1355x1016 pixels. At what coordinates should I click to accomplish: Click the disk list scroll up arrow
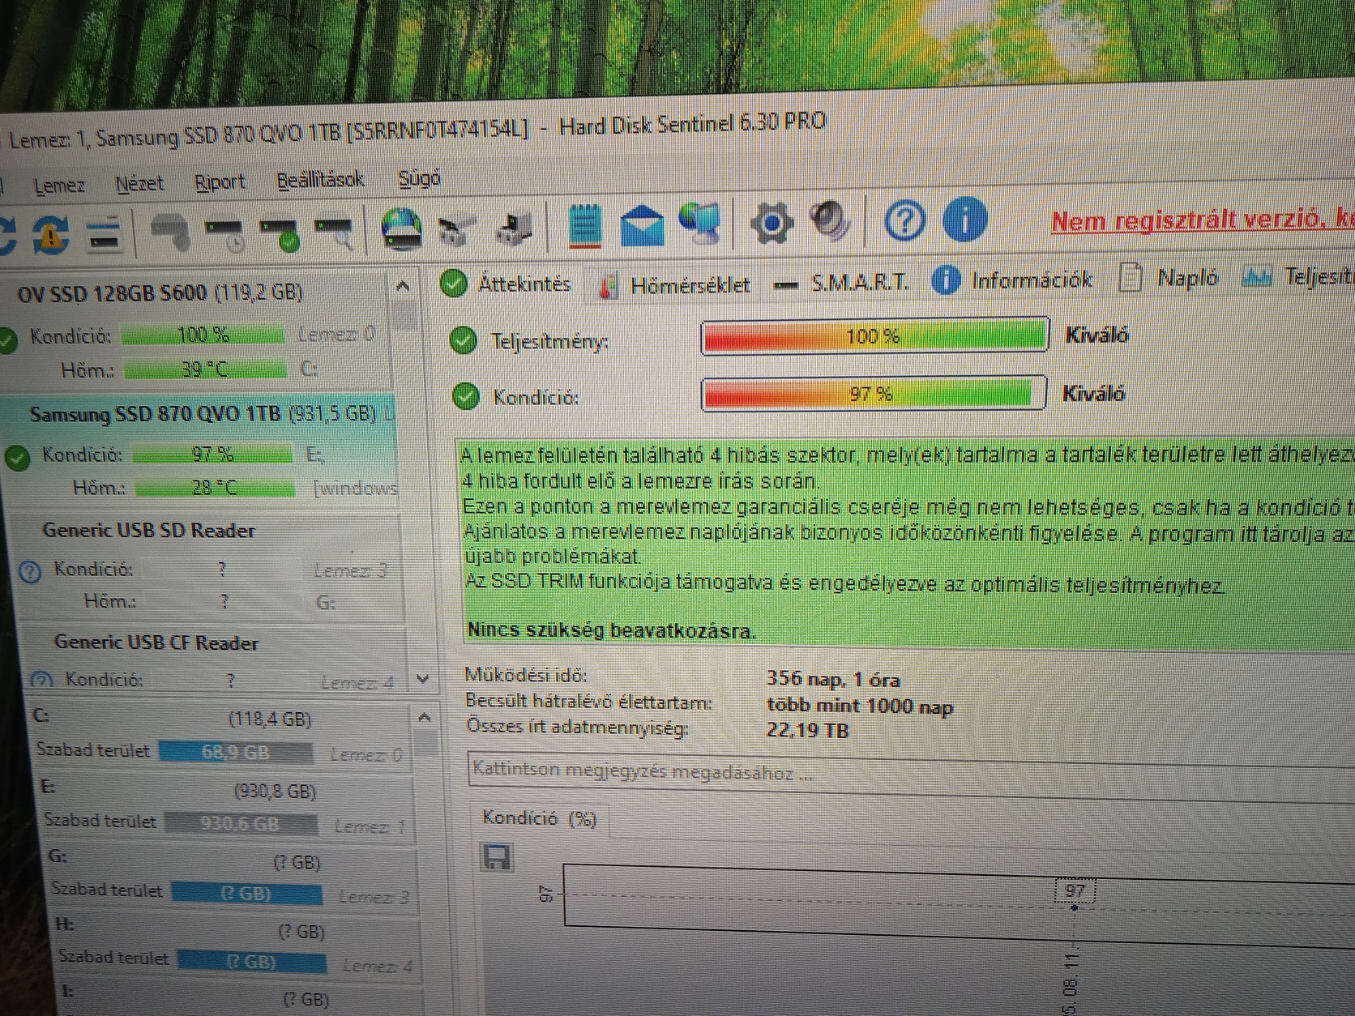(x=403, y=286)
